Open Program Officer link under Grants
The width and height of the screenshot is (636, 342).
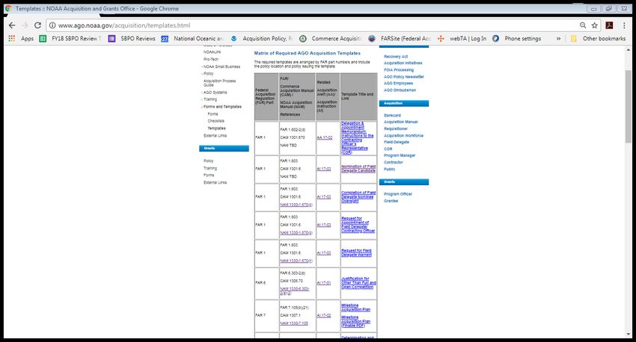click(x=398, y=194)
